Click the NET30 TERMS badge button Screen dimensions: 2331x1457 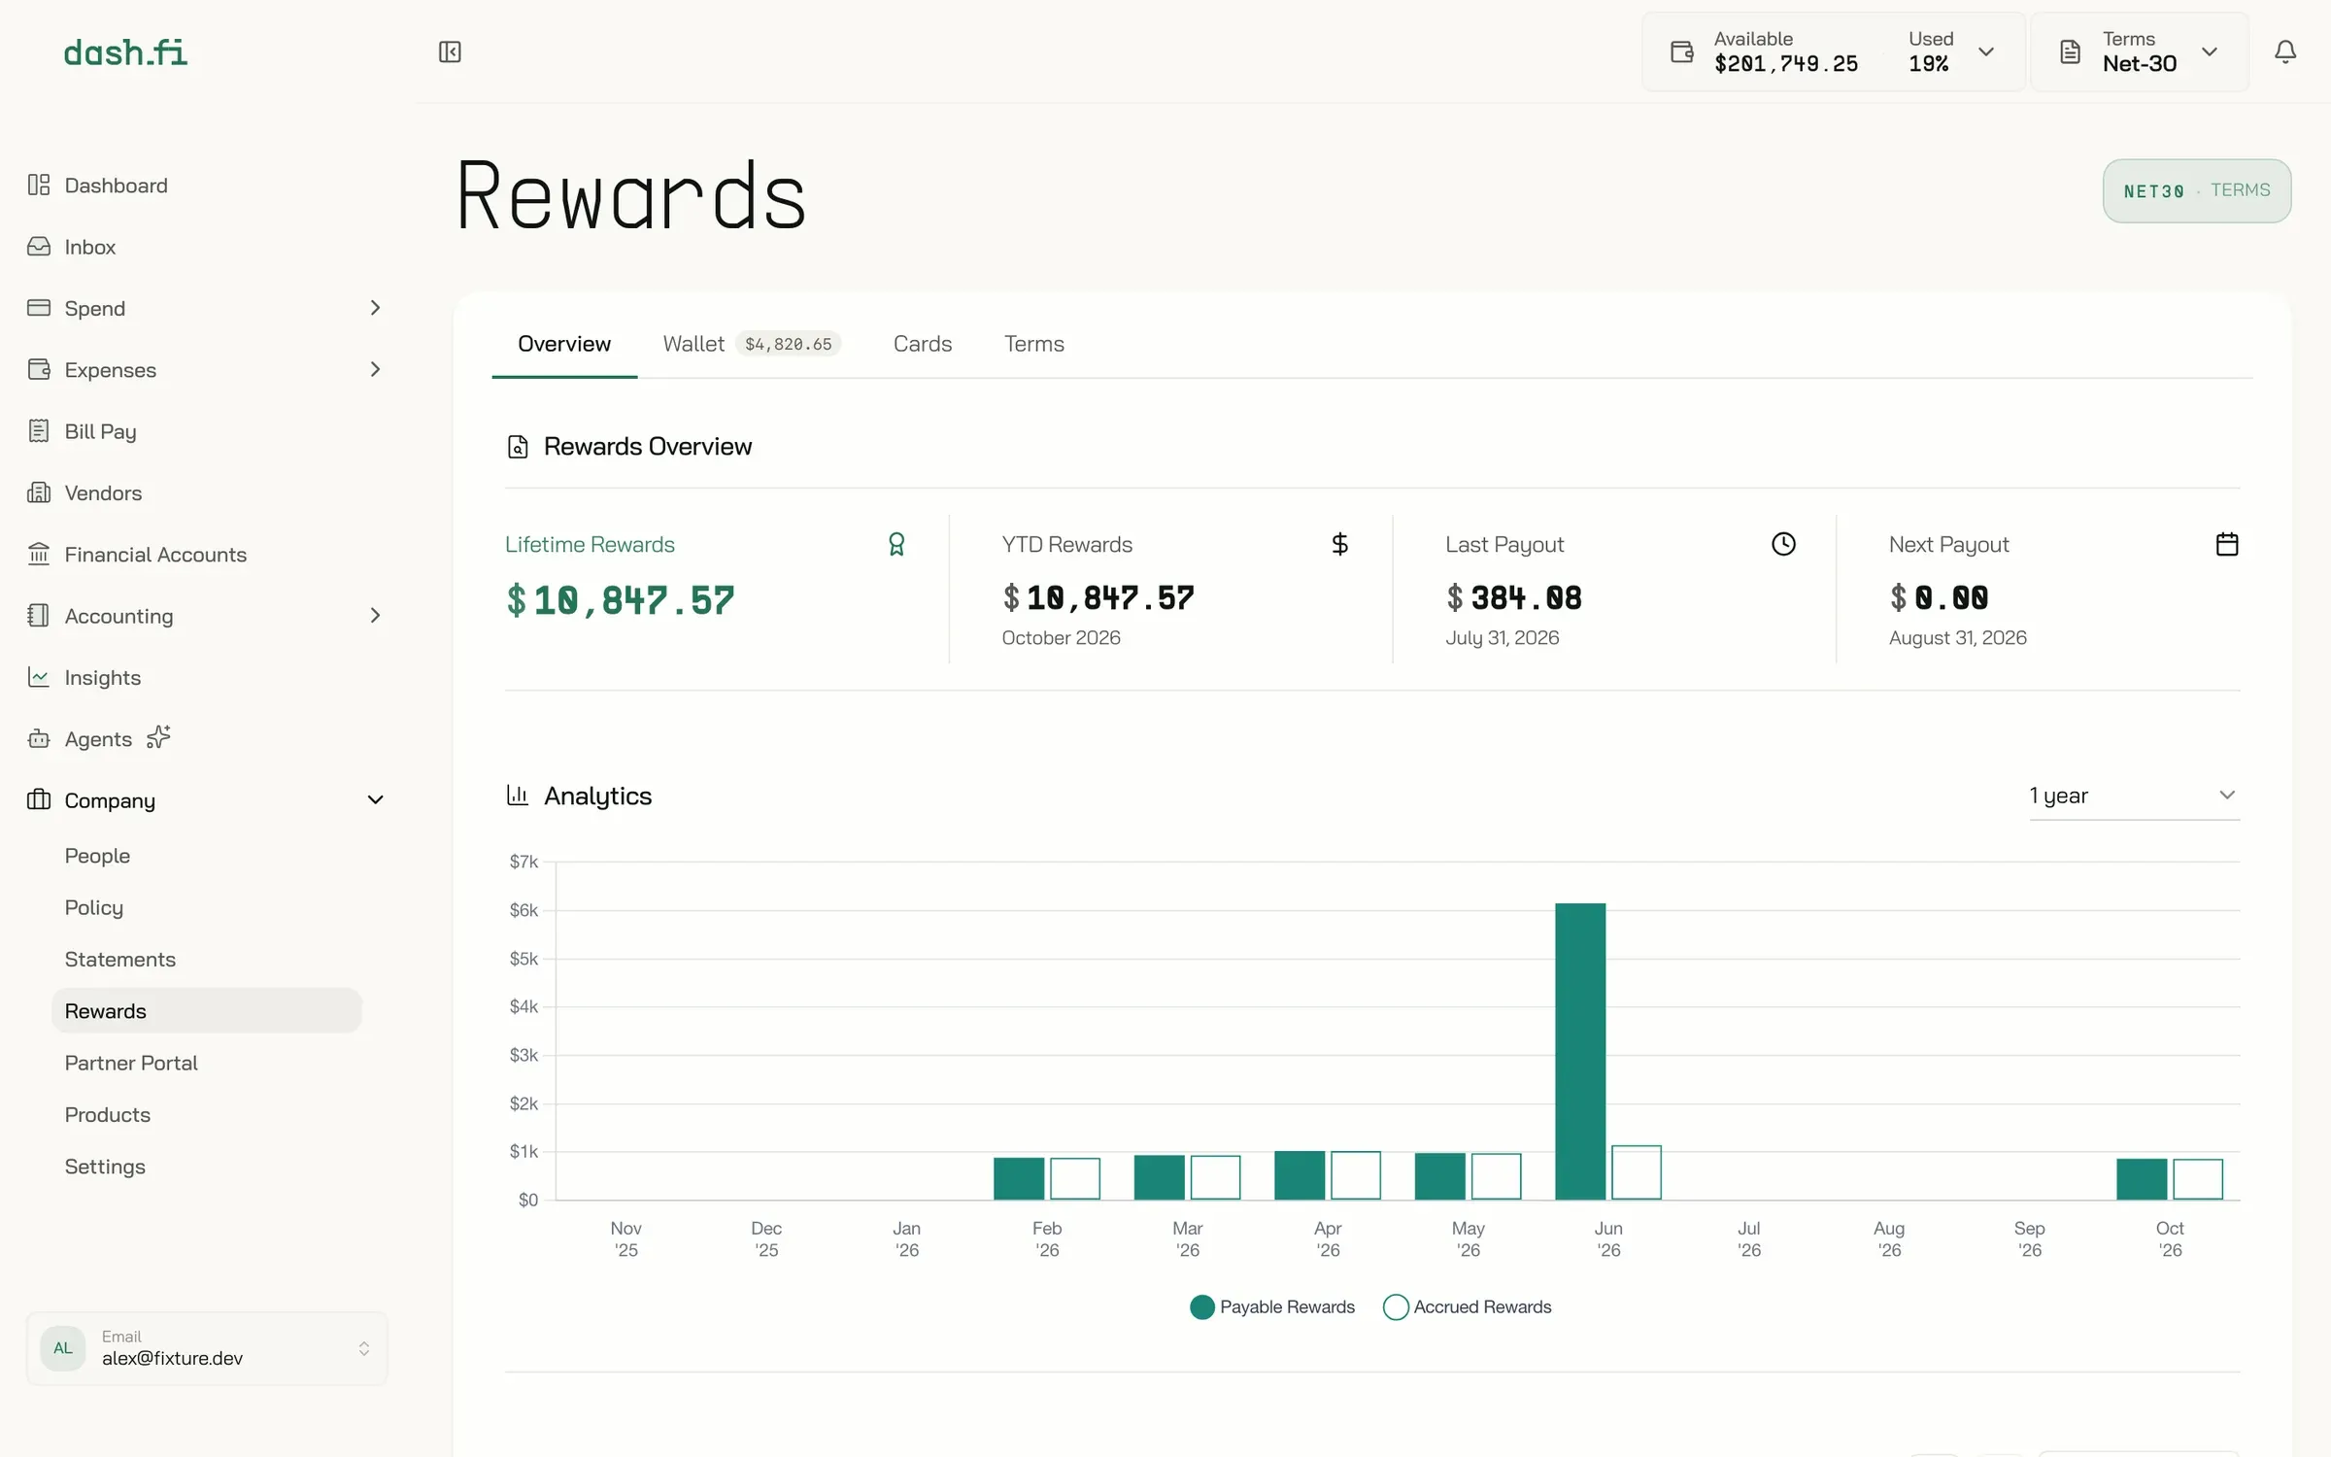(2197, 190)
